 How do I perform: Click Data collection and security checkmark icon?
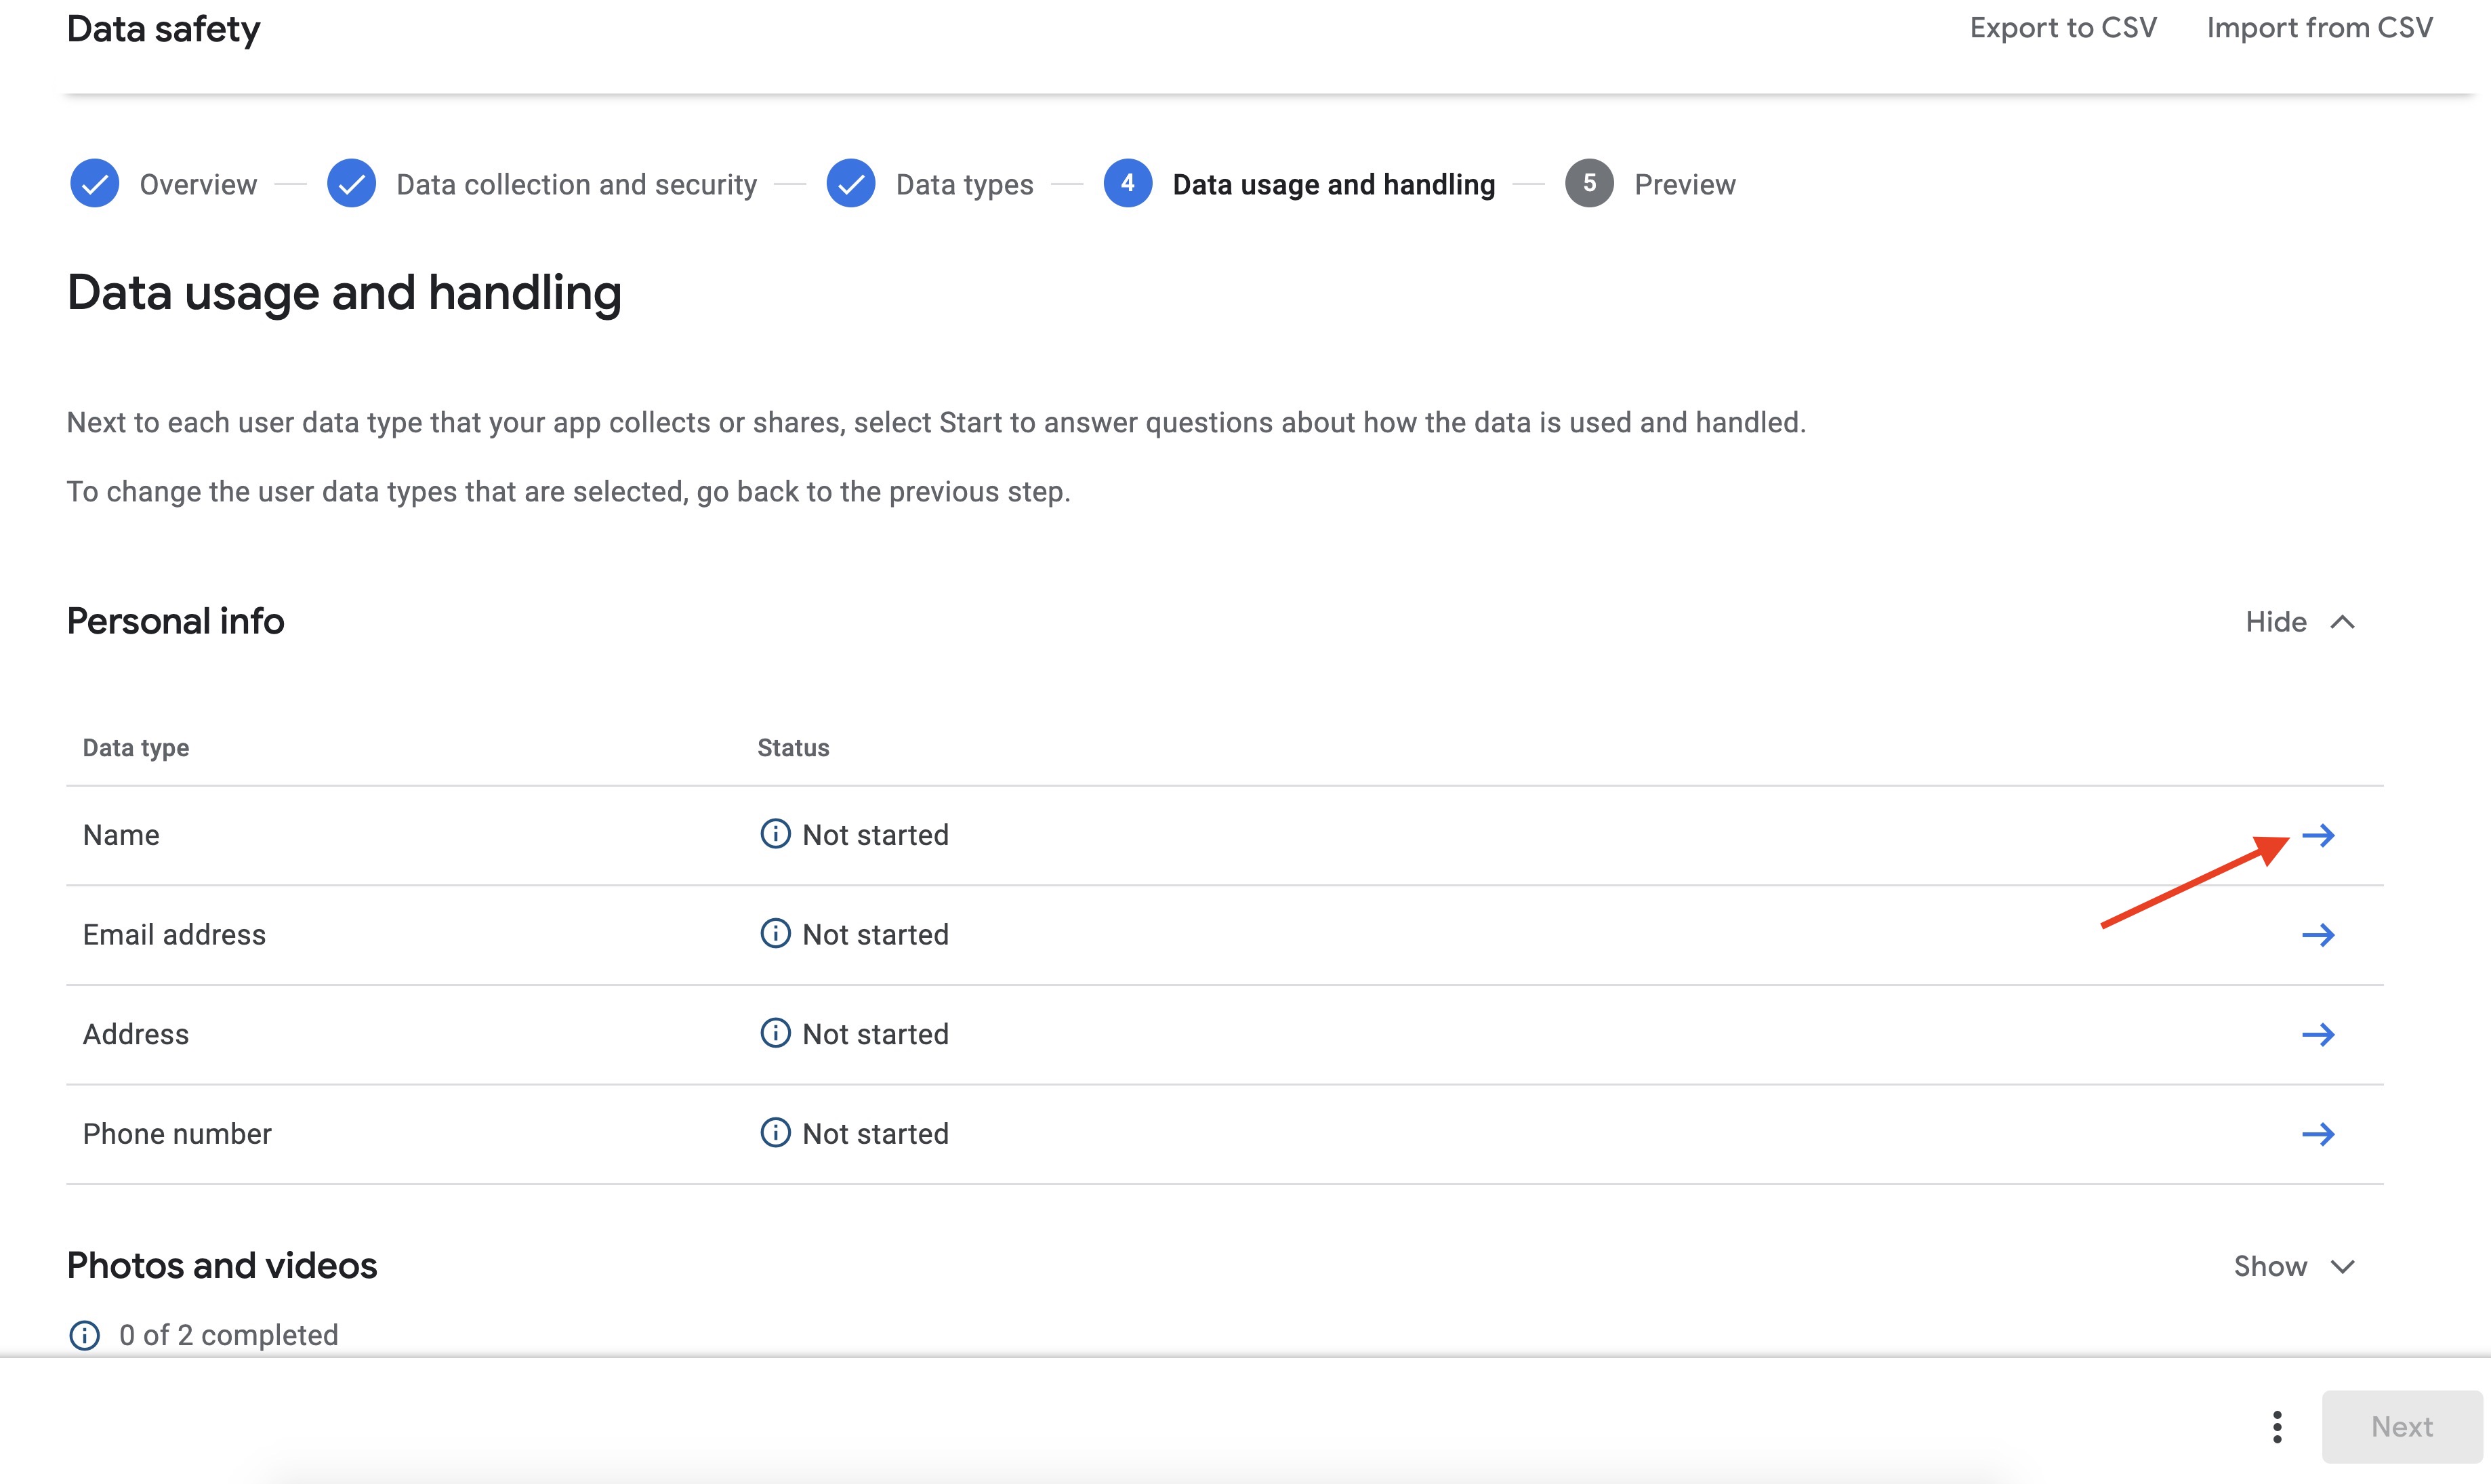(x=352, y=184)
